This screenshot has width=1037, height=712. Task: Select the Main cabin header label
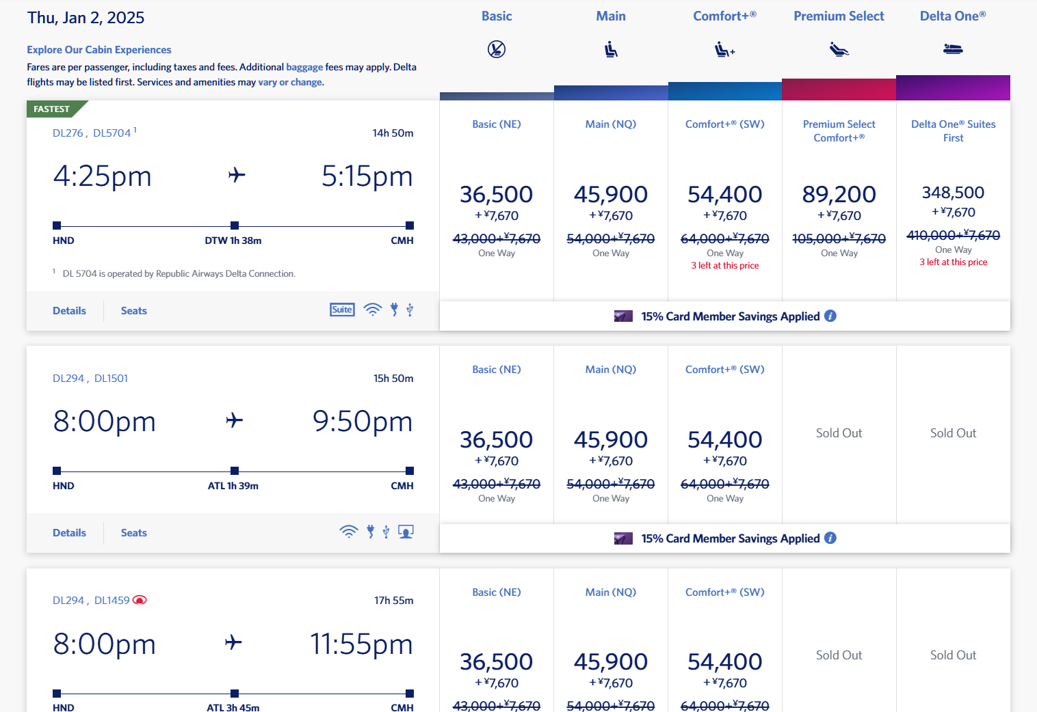coord(611,16)
